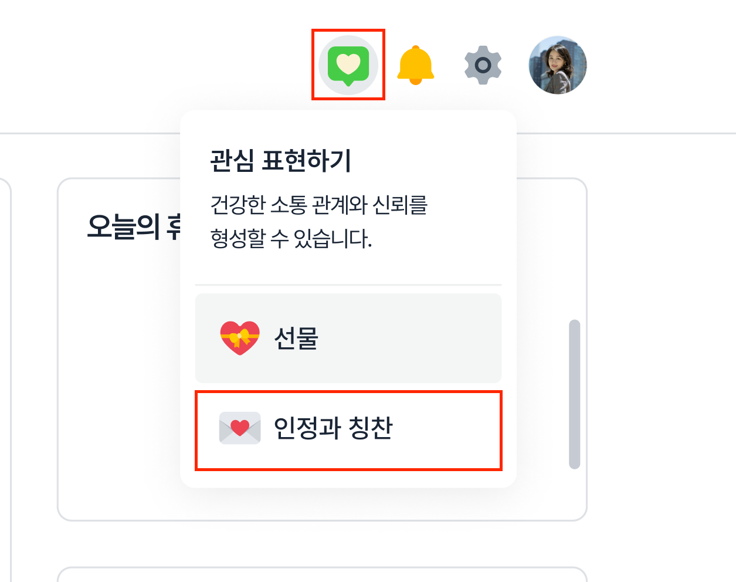Viewport: 736px width, 582px height.
Task: Click the divider line above 선물
Action: pyautogui.click(x=348, y=285)
